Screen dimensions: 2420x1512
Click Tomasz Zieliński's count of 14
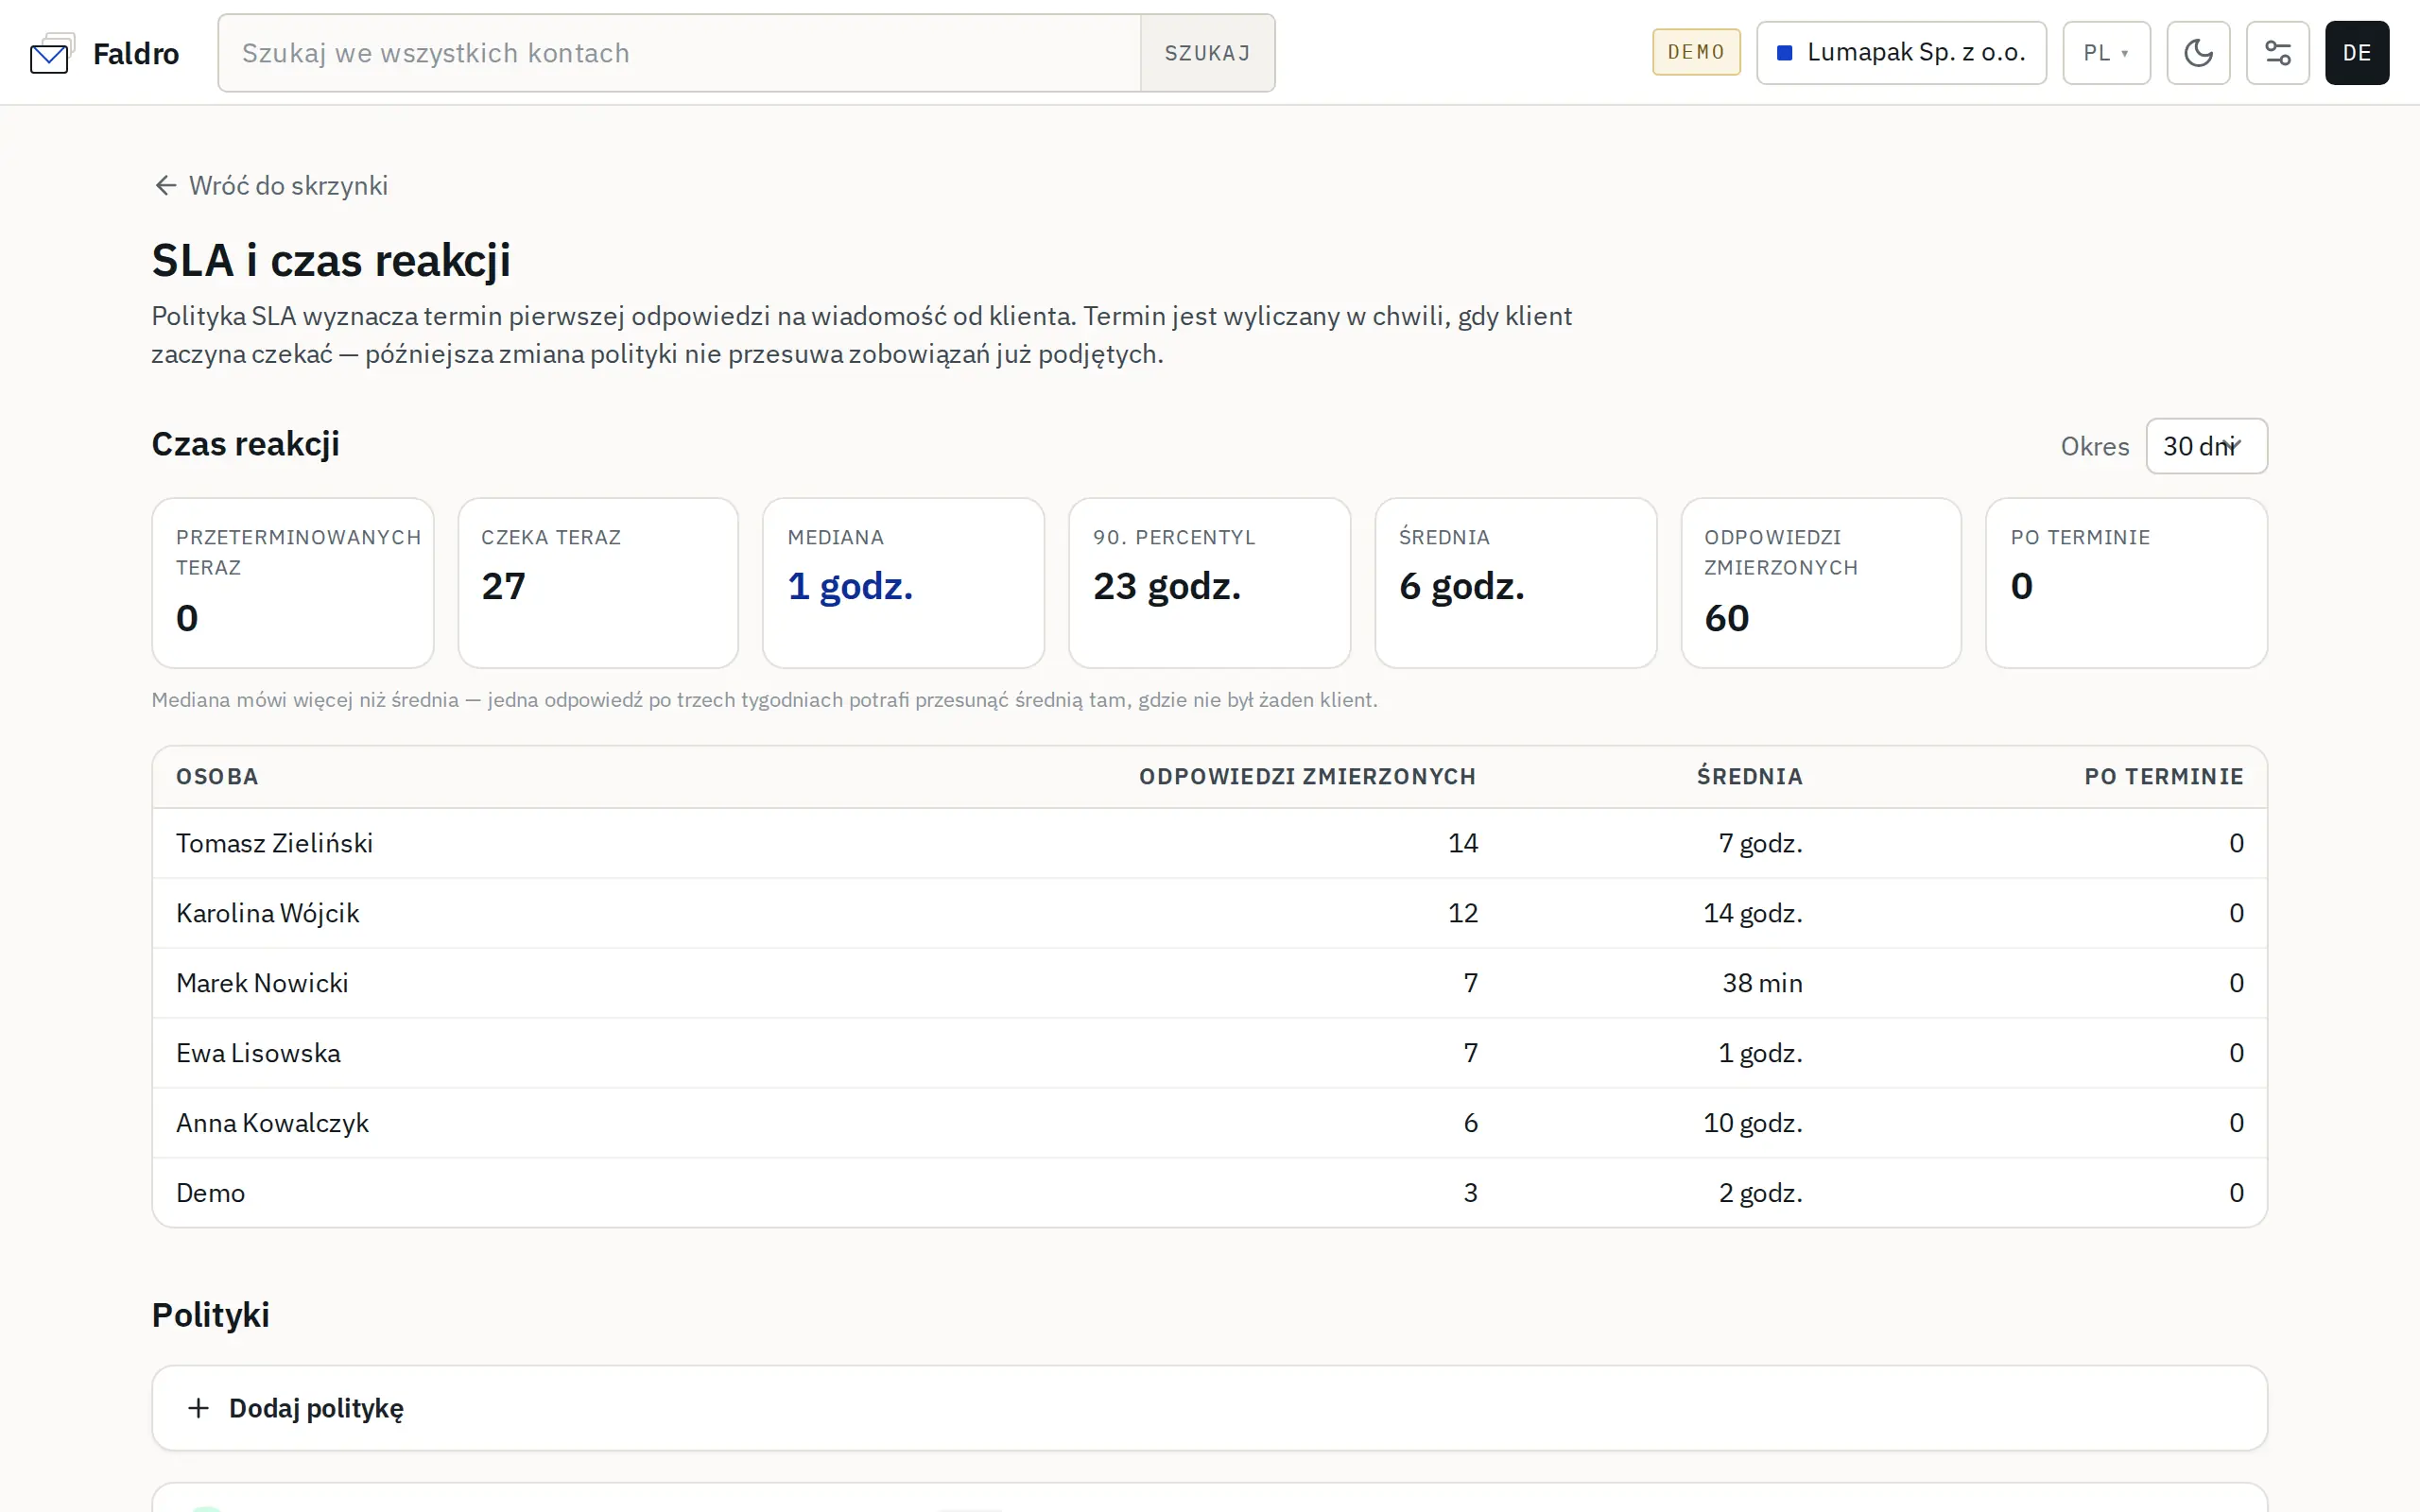[x=1463, y=843]
